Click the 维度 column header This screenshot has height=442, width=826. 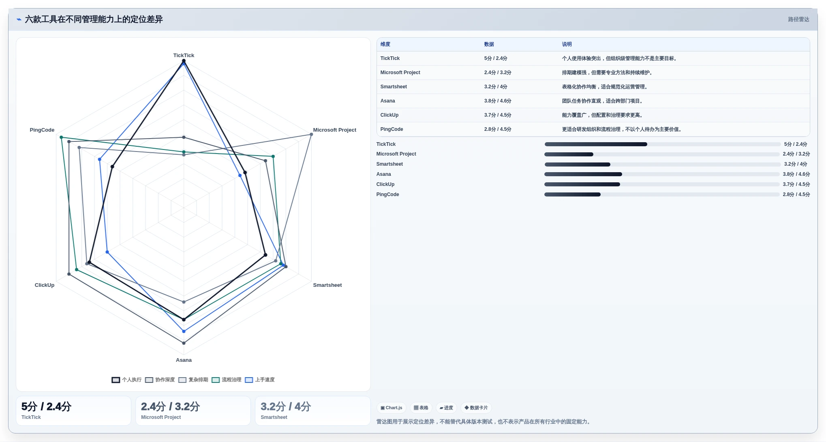tap(385, 44)
